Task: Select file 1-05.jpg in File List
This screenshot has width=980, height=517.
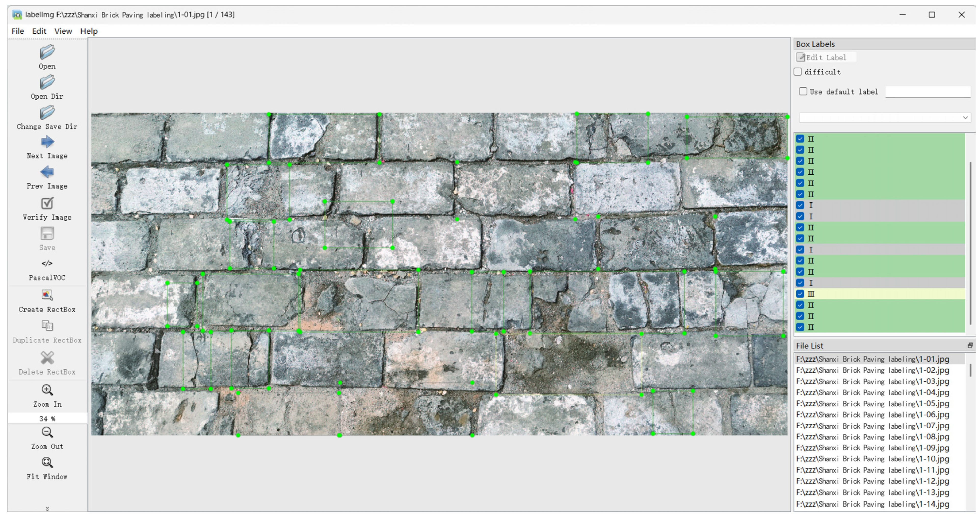Action: [x=880, y=403]
